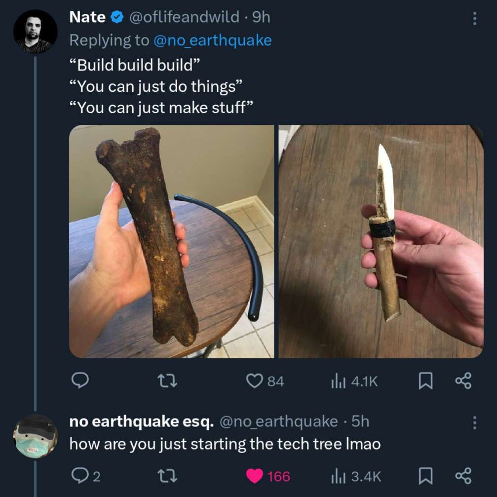The width and height of the screenshot is (497, 497).
Task: Open @no_earthquake mention link
Action: click(x=213, y=40)
